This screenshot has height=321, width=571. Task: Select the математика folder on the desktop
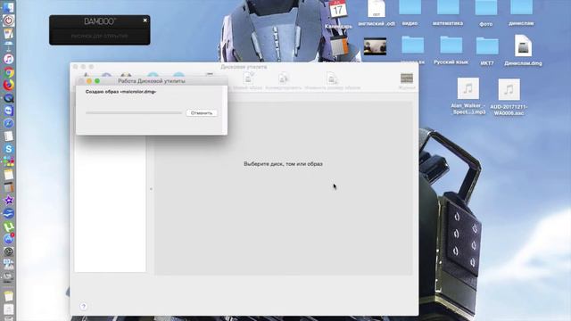click(x=448, y=13)
